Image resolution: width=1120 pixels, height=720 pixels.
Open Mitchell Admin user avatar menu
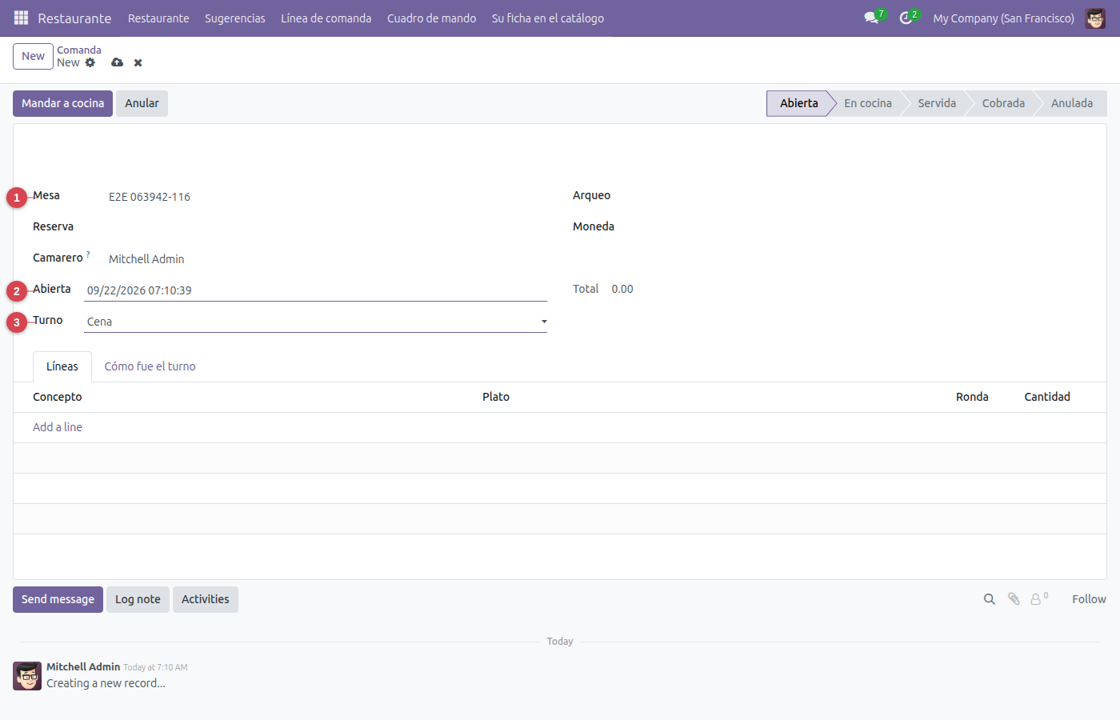pos(1095,18)
